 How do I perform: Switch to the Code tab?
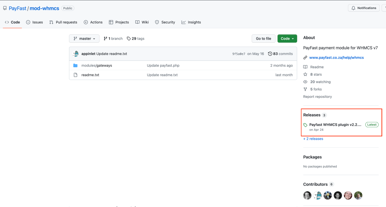[x=12, y=22]
